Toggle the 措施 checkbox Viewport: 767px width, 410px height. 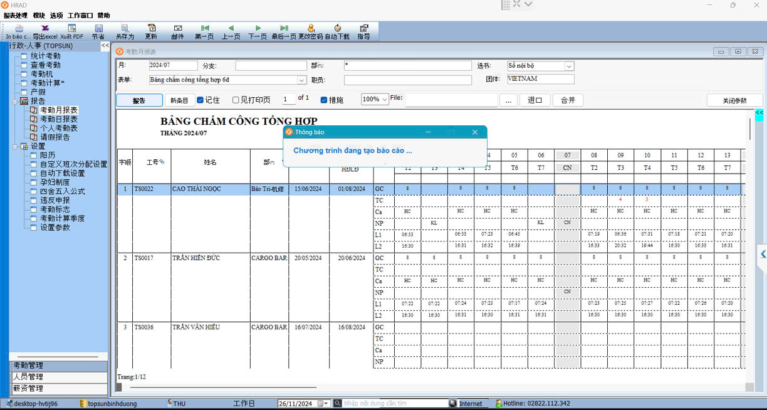(x=324, y=100)
